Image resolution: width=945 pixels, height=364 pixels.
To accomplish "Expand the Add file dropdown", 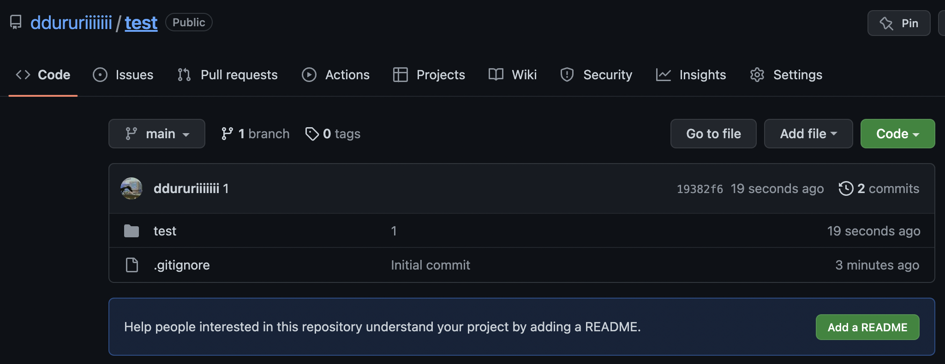I will tap(808, 134).
